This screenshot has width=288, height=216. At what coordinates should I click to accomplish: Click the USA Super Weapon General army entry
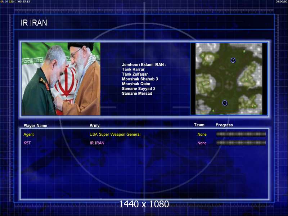point(115,134)
